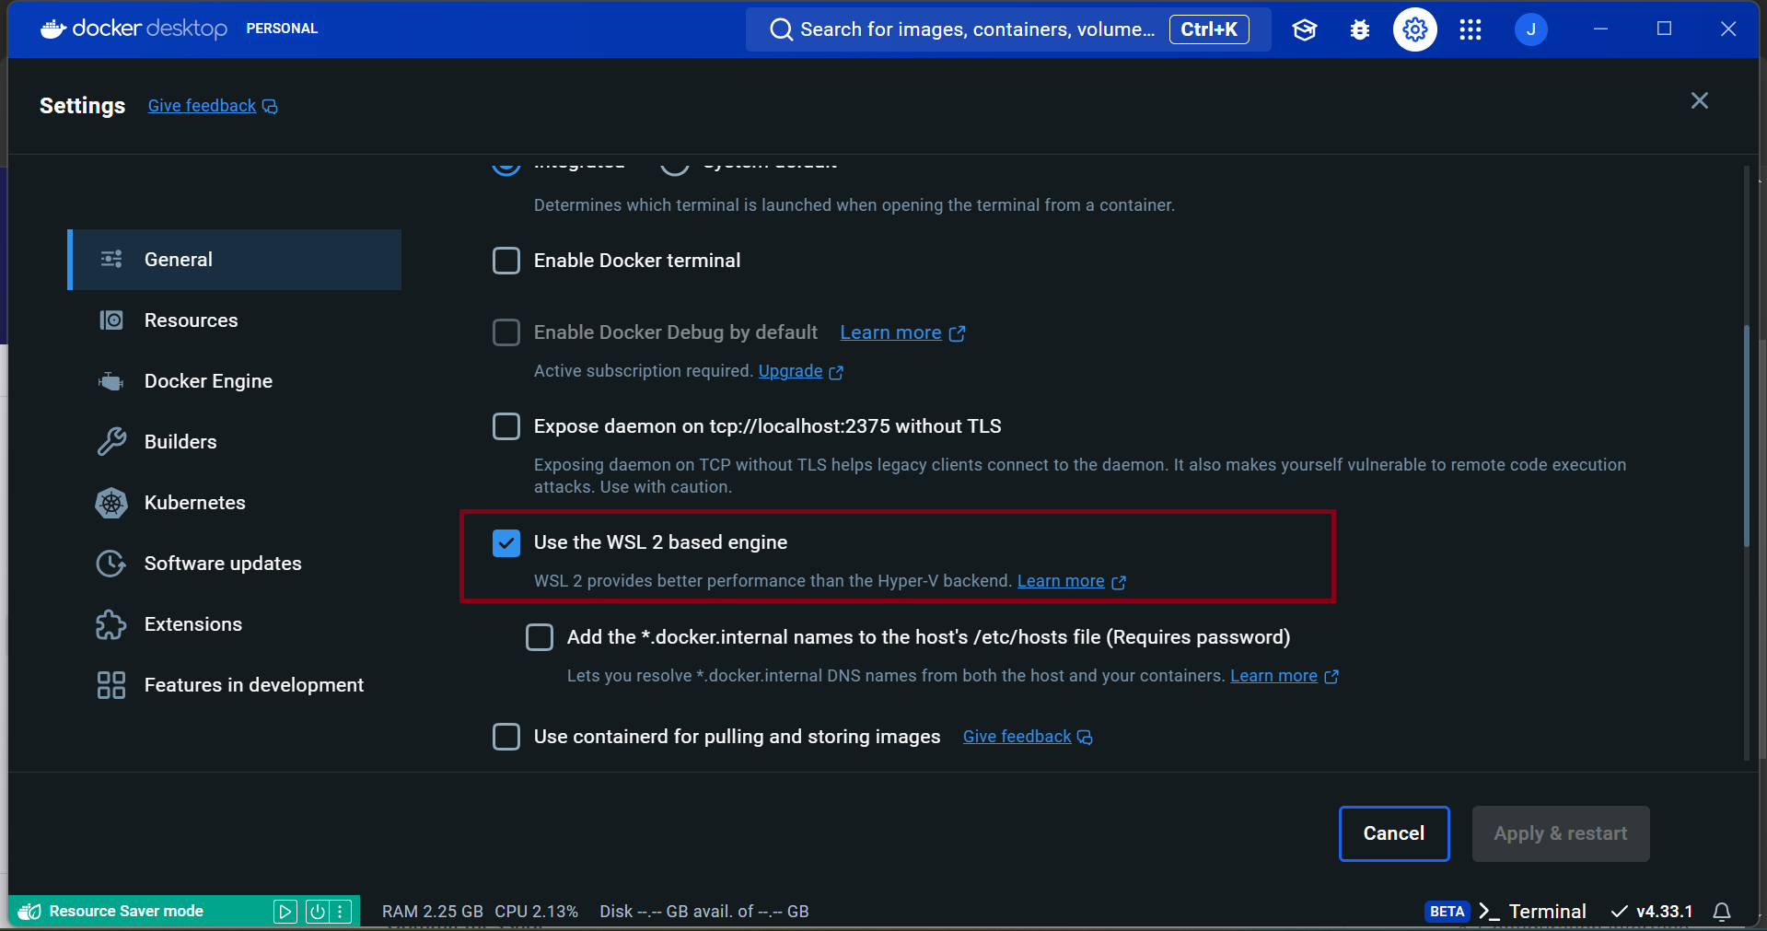Open Learn more link for WSL 2

1061,581
